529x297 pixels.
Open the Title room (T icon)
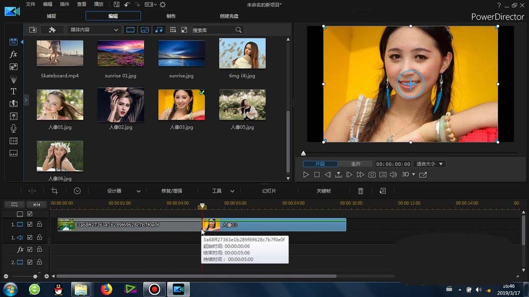pos(13,91)
